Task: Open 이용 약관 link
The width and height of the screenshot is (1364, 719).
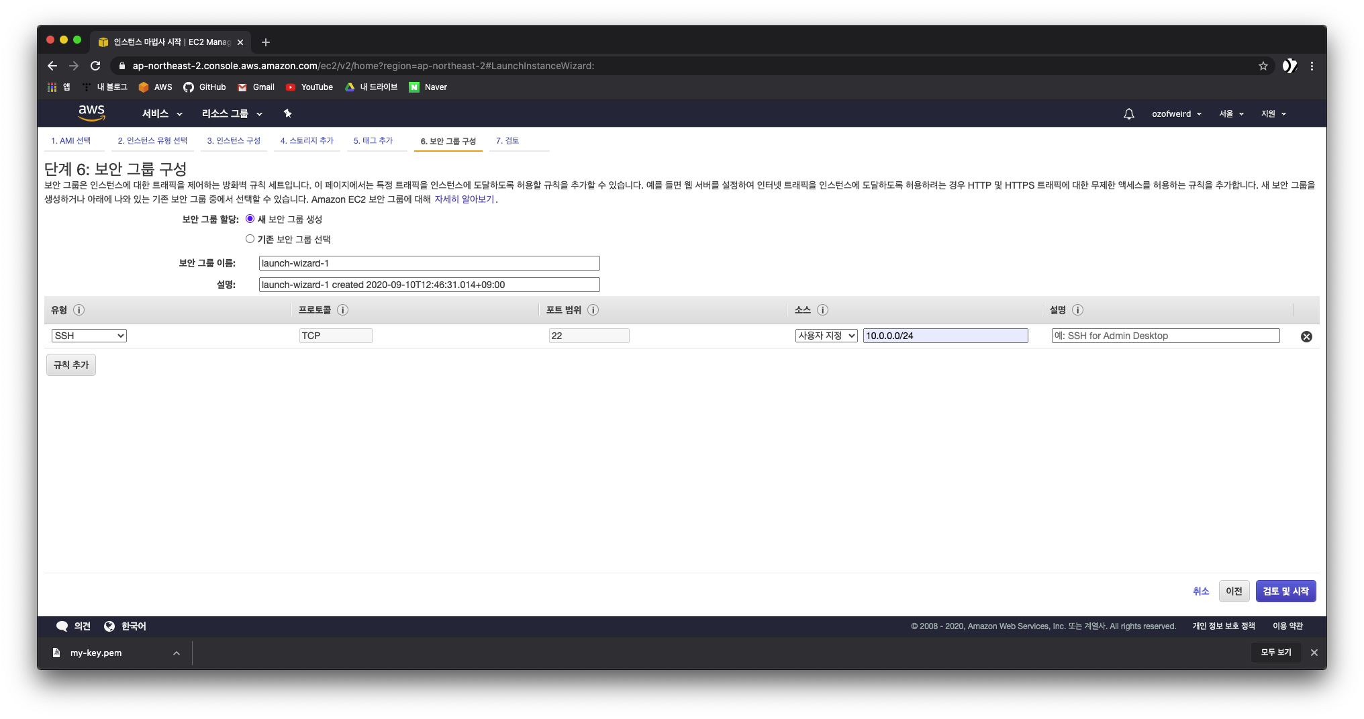Action: 1287,626
